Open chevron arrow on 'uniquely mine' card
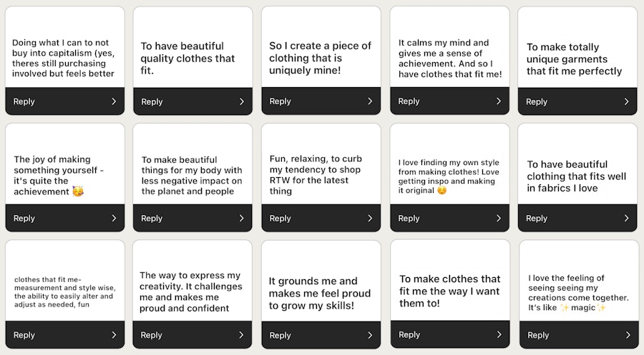The image size is (644, 355). (370, 101)
